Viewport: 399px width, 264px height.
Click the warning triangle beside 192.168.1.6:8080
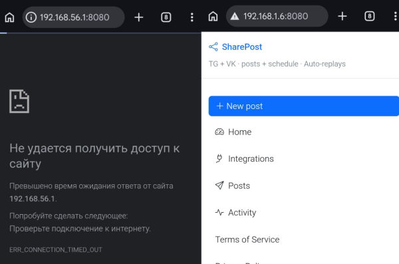tap(235, 17)
